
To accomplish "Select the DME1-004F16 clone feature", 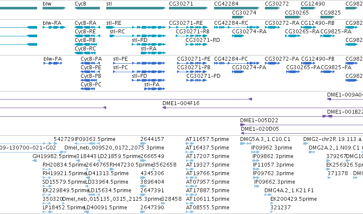I will click(262, 108).
